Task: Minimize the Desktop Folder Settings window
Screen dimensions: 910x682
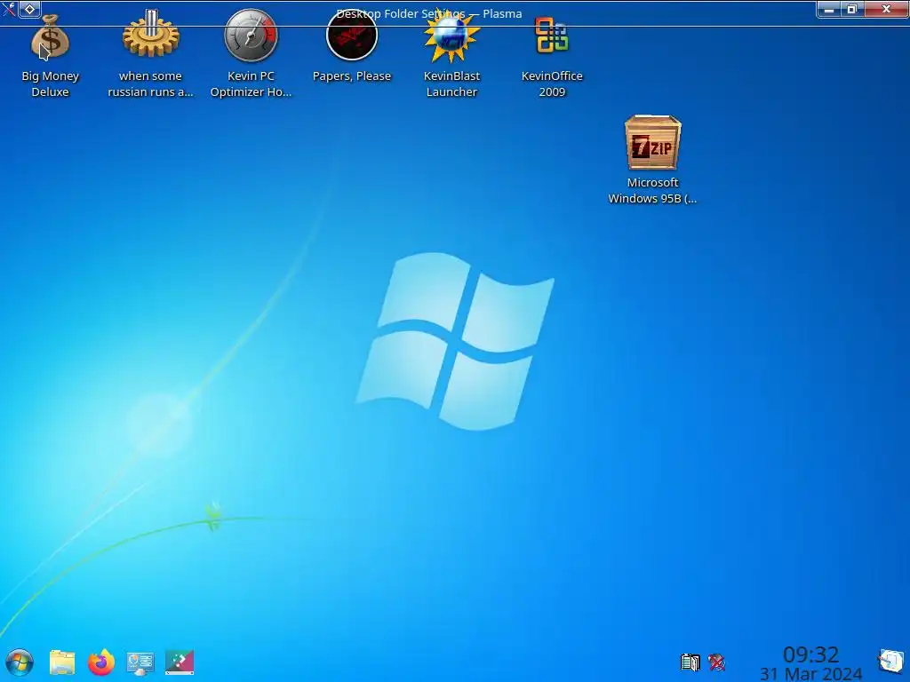Action: [x=829, y=9]
